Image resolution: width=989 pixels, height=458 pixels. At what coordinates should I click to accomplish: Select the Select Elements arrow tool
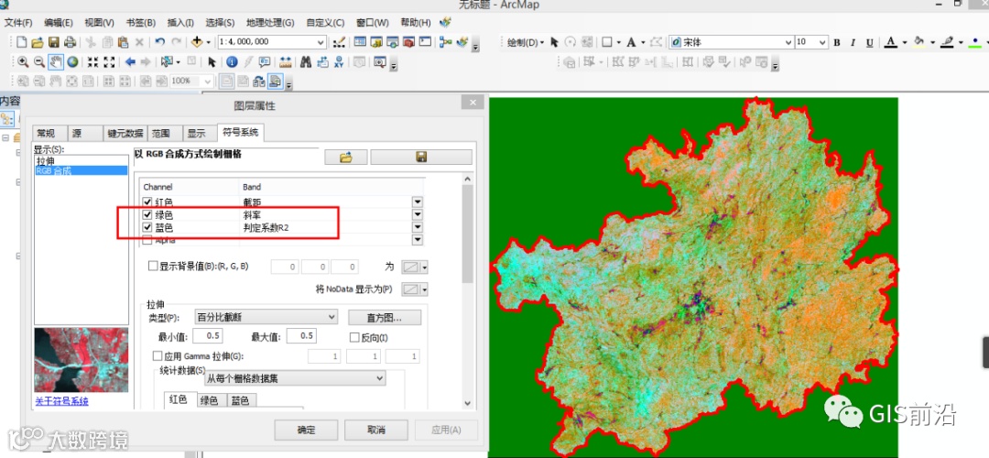pos(212,61)
